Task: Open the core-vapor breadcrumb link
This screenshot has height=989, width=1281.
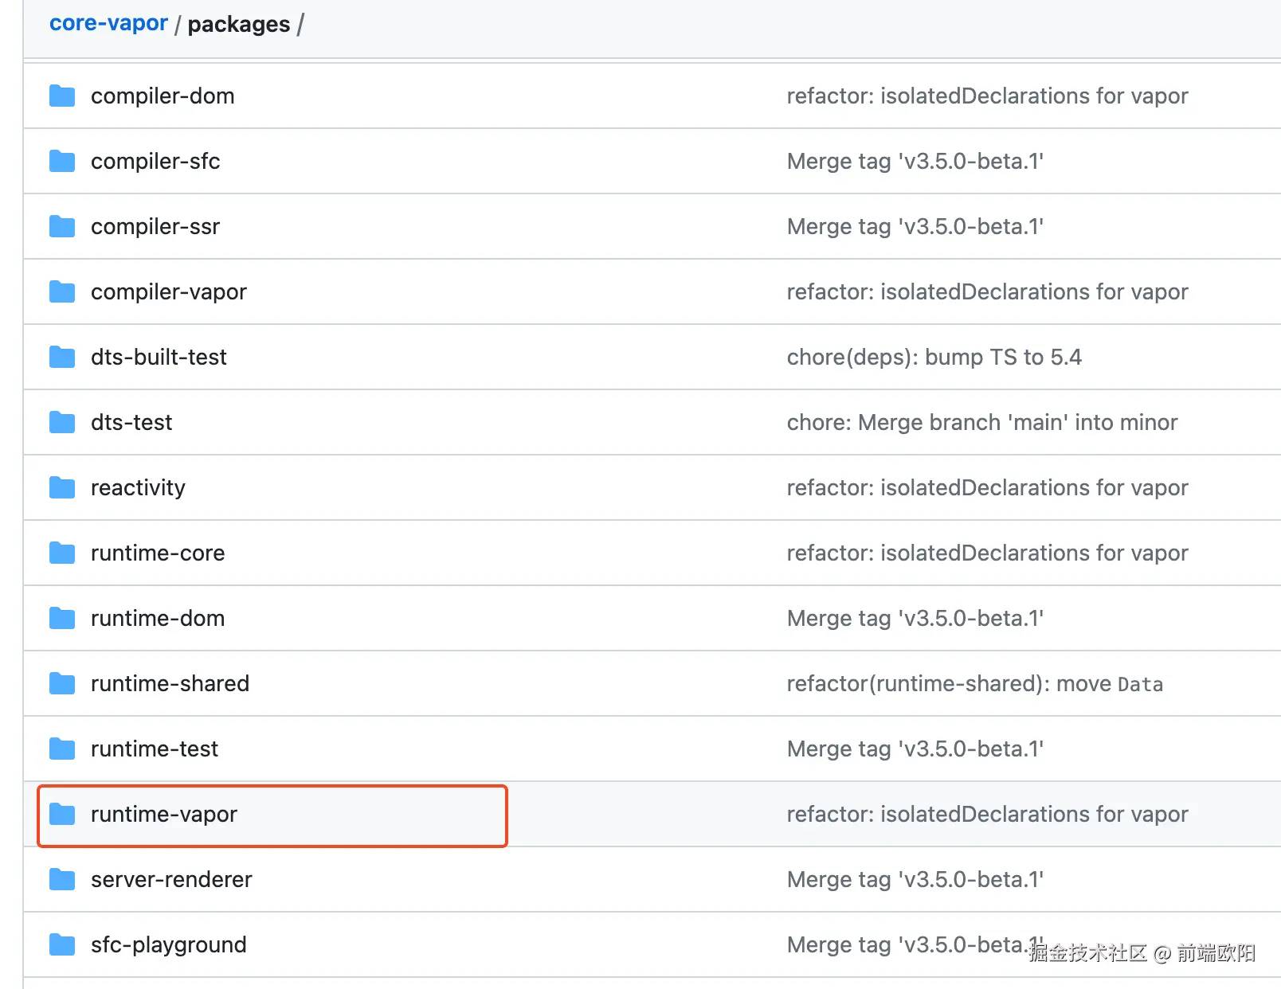Action: (x=108, y=23)
